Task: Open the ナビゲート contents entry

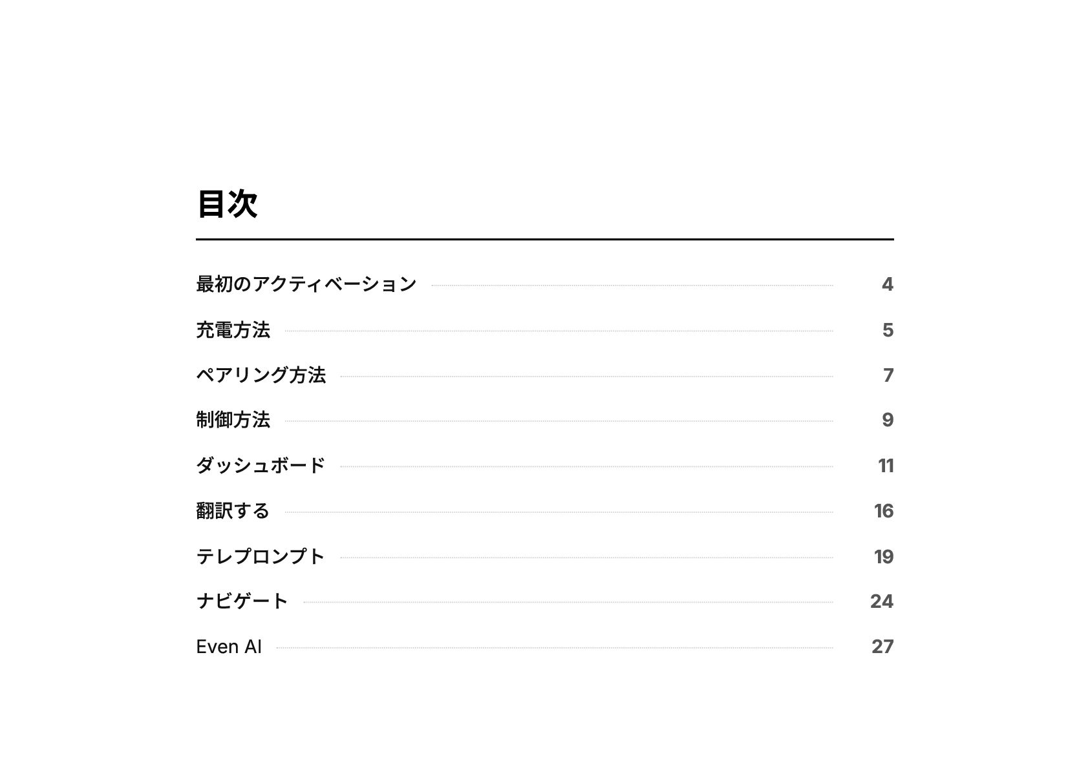Action: coord(242,601)
